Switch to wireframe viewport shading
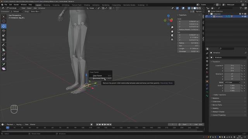This screenshot has height=139, width=248. pyautogui.click(x=192, y=8)
